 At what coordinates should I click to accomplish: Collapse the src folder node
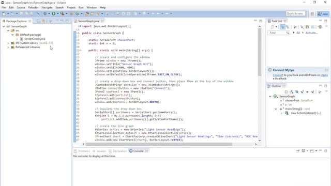8,30
